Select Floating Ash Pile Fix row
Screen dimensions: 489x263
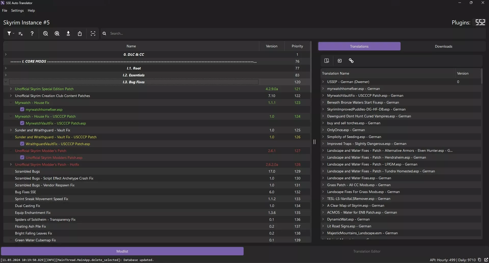pyautogui.click(x=157, y=226)
